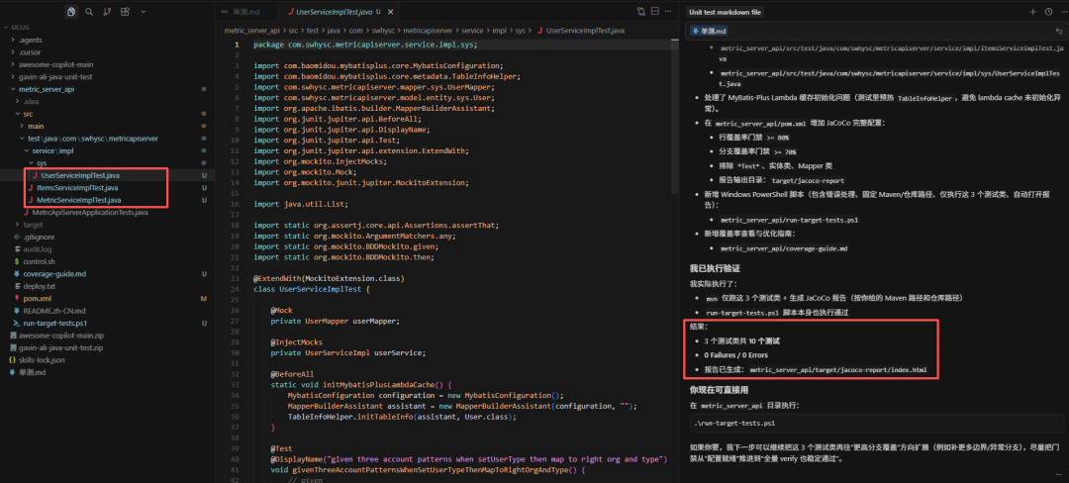Viewport: 1069px width, 483px height.
Task: Collapse the sys folder
Action: 42,163
